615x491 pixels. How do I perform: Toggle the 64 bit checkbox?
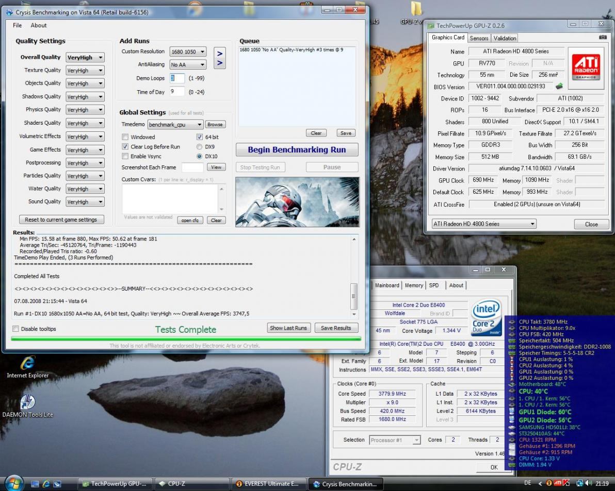click(x=199, y=137)
